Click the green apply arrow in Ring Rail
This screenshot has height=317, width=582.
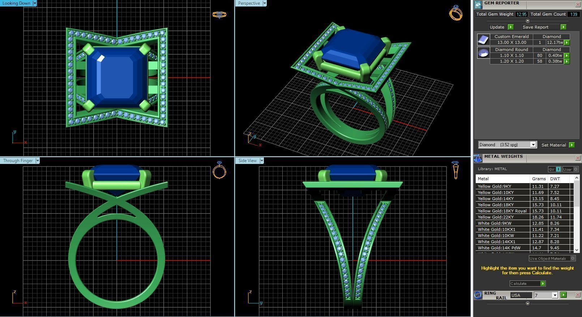564,295
